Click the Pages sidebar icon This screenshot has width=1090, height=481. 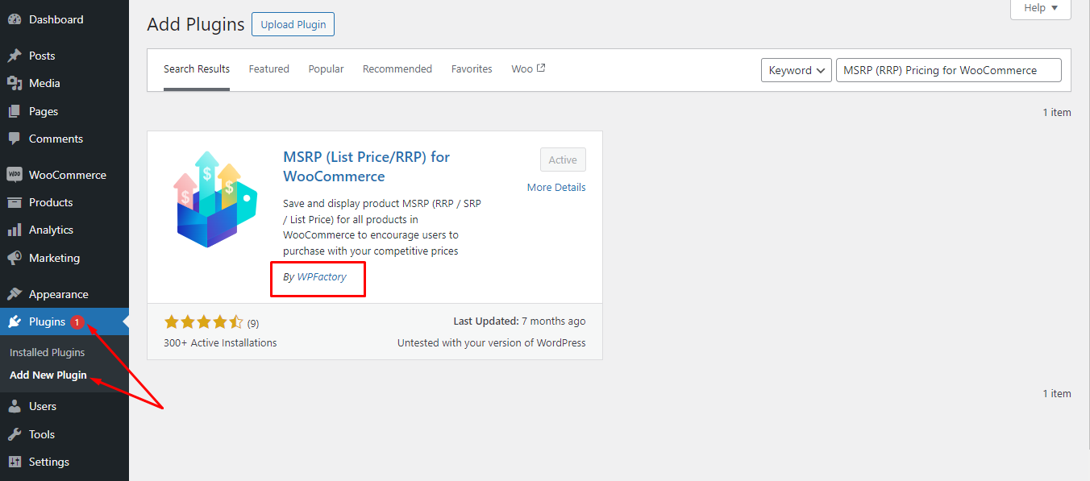(x=15, y=111)
